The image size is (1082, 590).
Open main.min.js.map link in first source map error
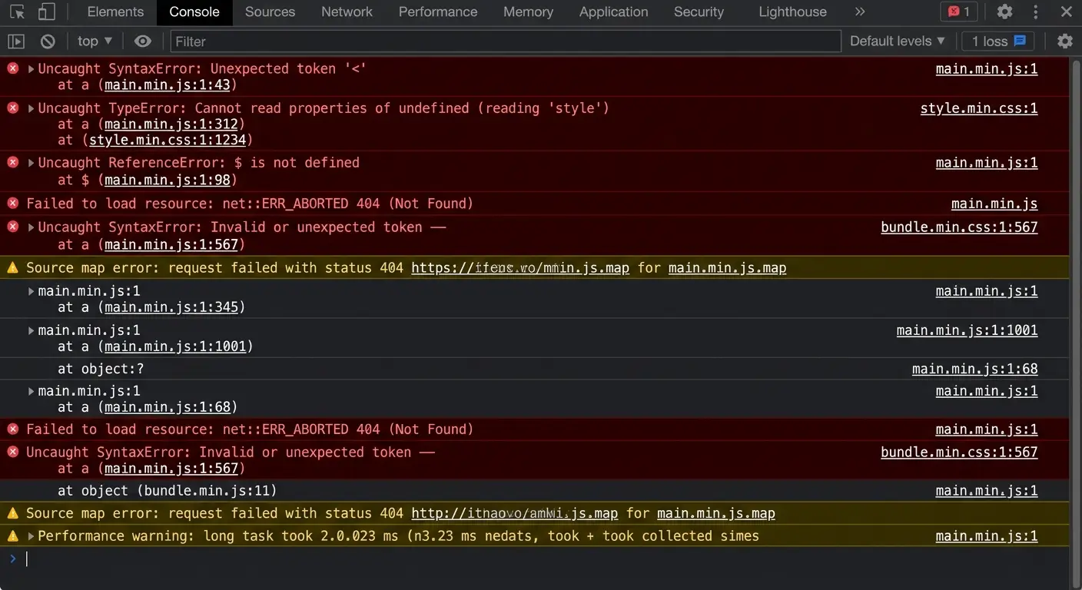click(x=727, y=268)
